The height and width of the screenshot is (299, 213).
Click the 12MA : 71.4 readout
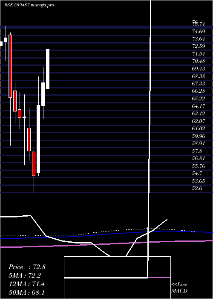coord(27,284)
